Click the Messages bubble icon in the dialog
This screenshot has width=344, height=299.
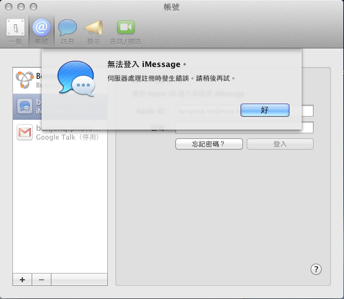tap(76, 79)
